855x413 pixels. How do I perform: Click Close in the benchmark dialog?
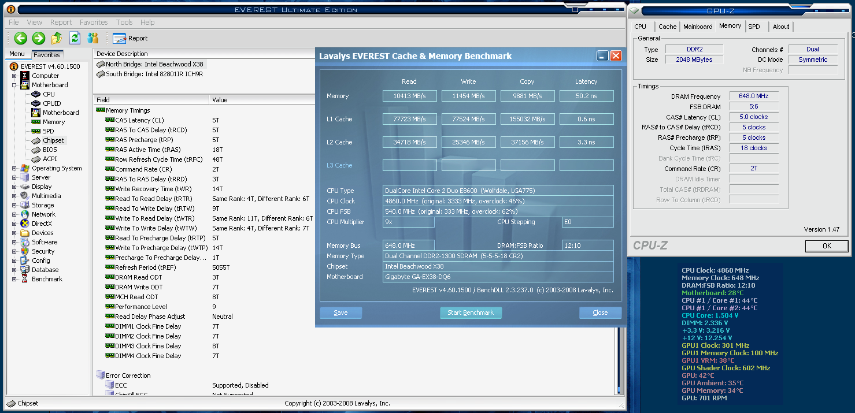tap(600, 312)
